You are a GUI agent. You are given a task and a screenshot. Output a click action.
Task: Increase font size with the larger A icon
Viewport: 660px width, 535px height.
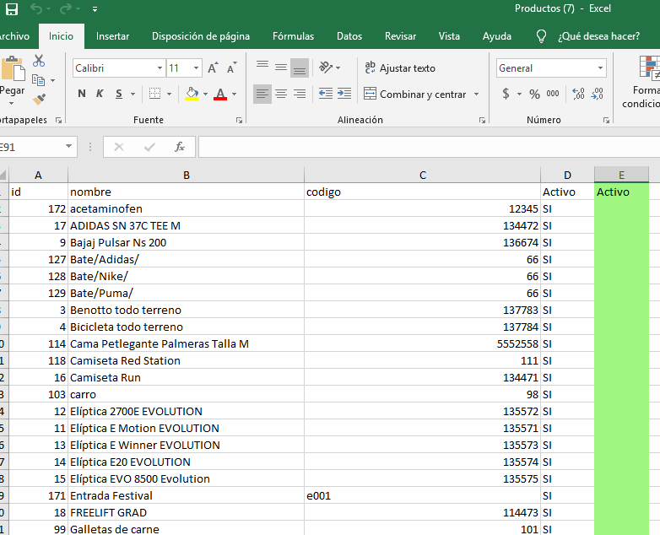213,68
